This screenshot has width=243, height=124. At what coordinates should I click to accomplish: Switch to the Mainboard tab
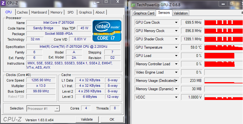[x=39, y=12]
